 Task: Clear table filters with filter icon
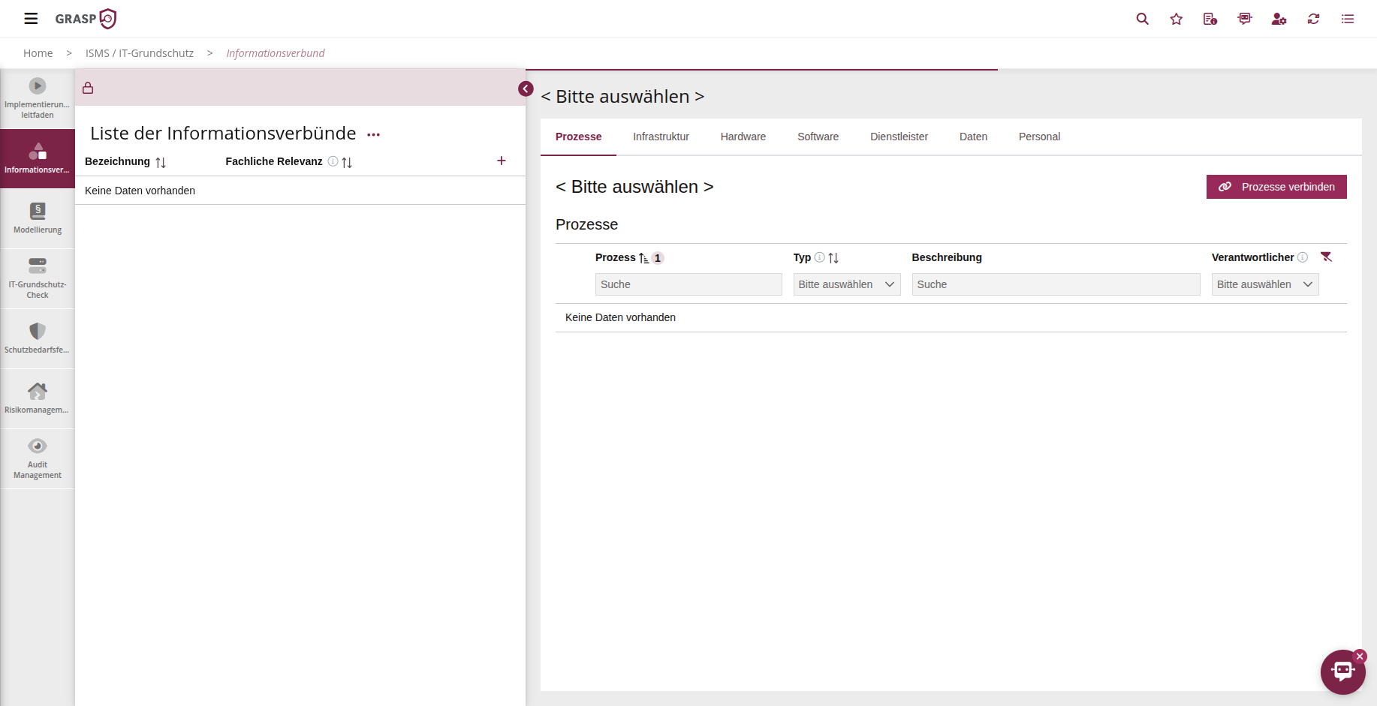click(x=1326, y=257)
